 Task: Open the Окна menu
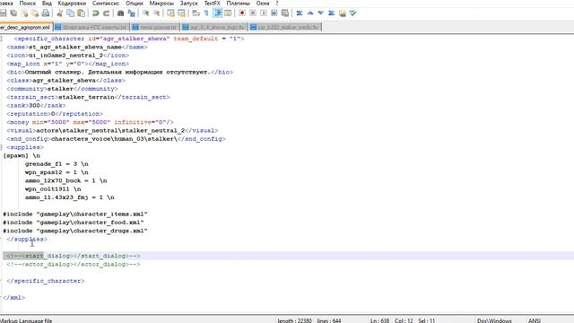tap(263, 4)
